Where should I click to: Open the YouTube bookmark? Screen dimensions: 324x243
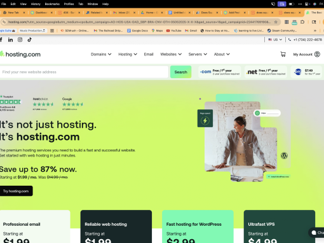point(174,31)
